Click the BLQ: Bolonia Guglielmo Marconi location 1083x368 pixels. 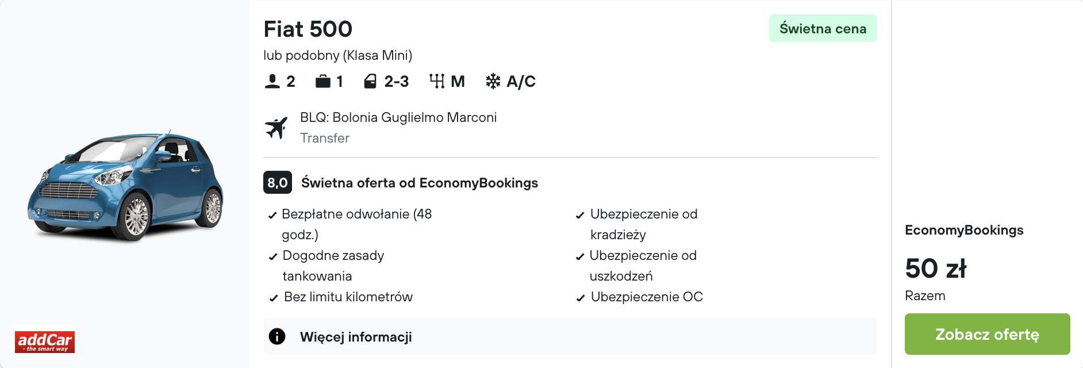[398, 117]
